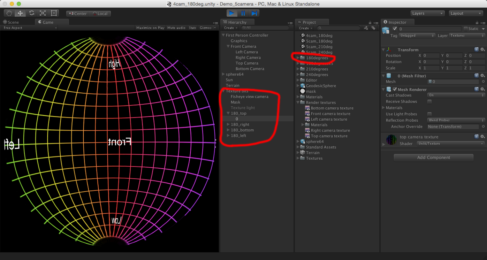Toggle the Static checkbox
This screenshot has height=260, width=487.
click(466, 29)
